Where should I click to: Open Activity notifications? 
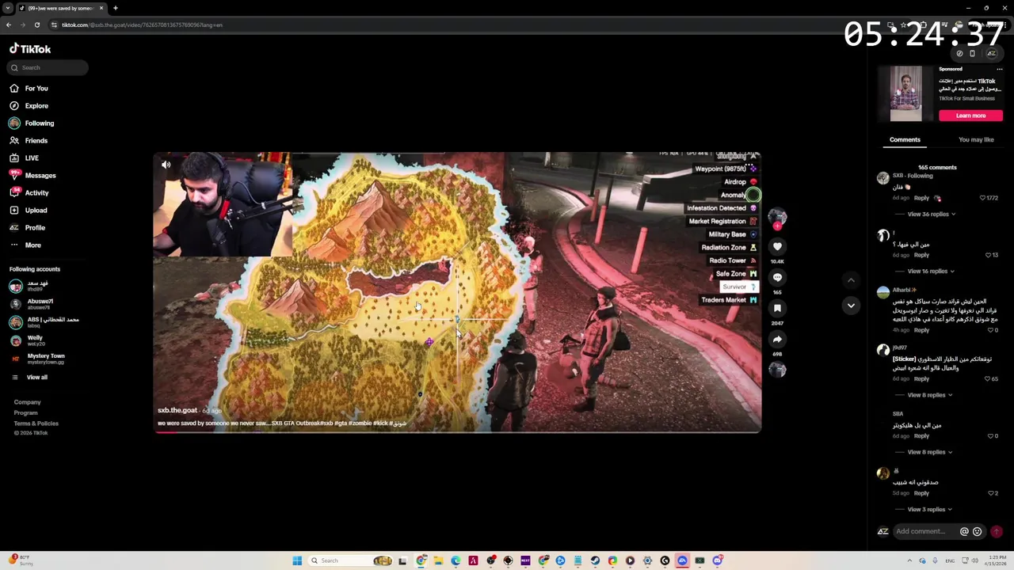point(29,192)
